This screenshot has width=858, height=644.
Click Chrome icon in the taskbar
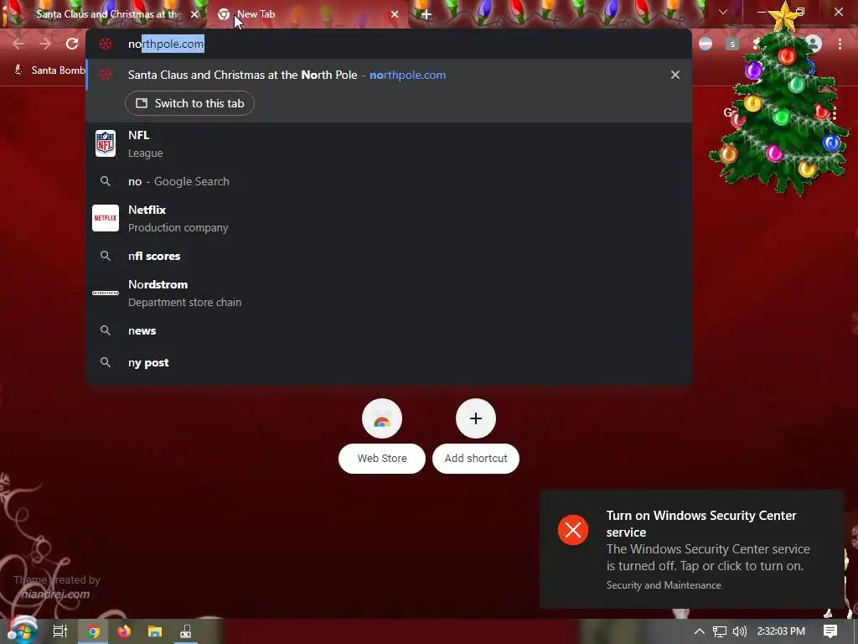tap(94, 631)
